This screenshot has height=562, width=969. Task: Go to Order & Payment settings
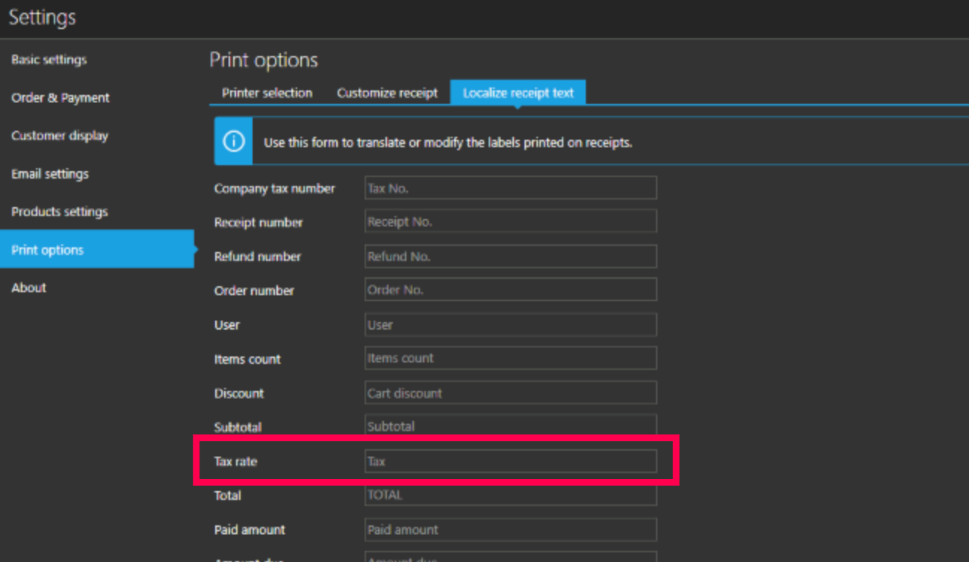tap(61, 98)
